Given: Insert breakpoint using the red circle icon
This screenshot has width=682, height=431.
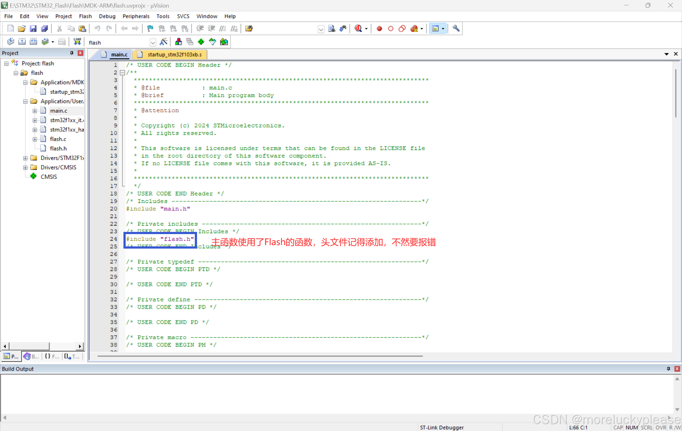Looking at the screenshot, I should coord(379,28).
